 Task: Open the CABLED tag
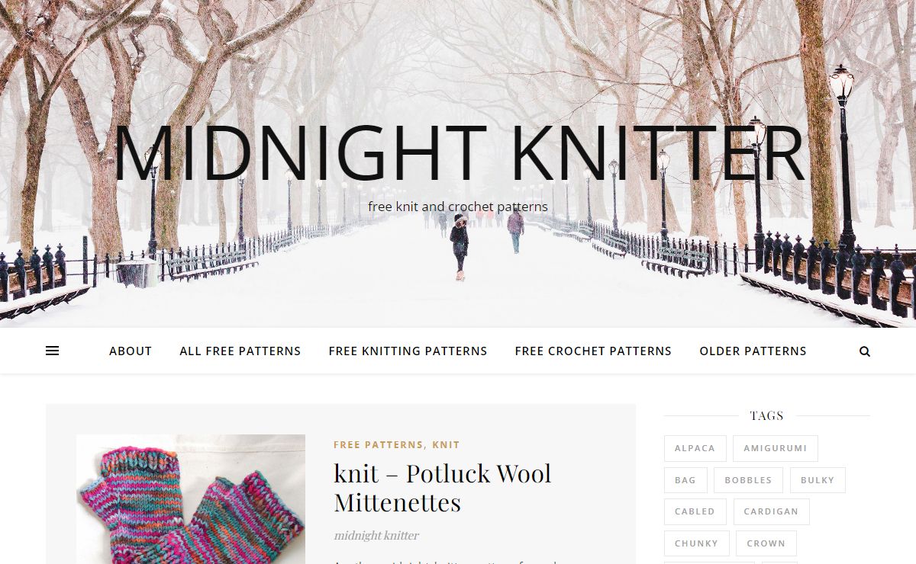click(x=695, y=511)
